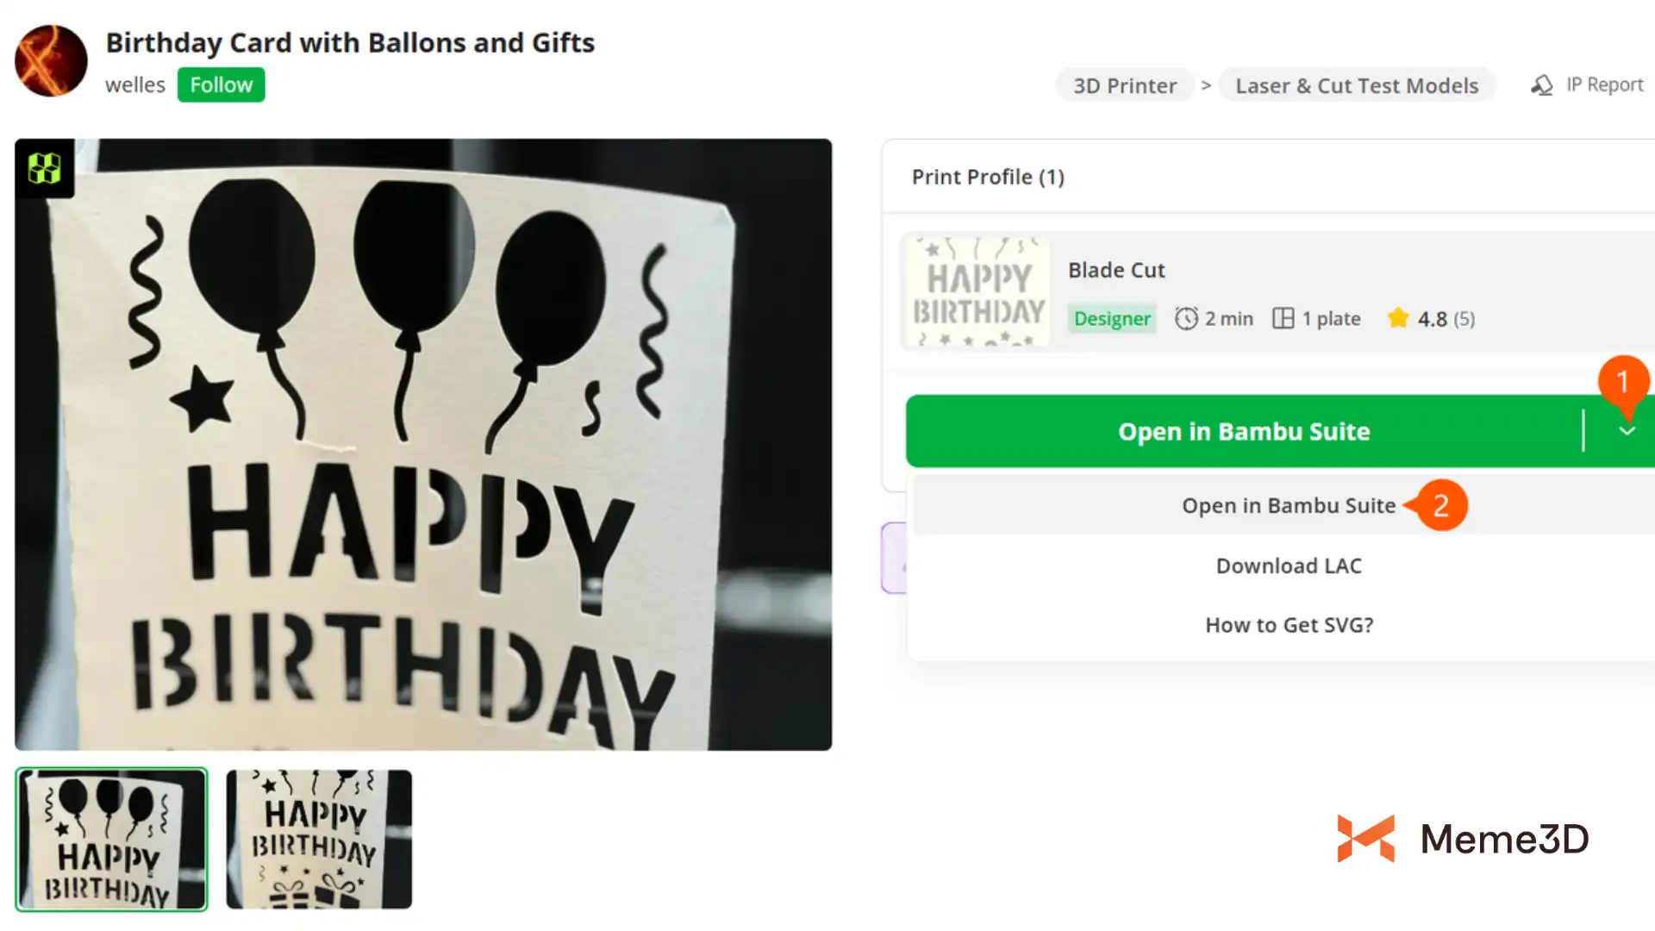
Task: Select the second gifts card thumbnail
Action: [x=319, y=839]
